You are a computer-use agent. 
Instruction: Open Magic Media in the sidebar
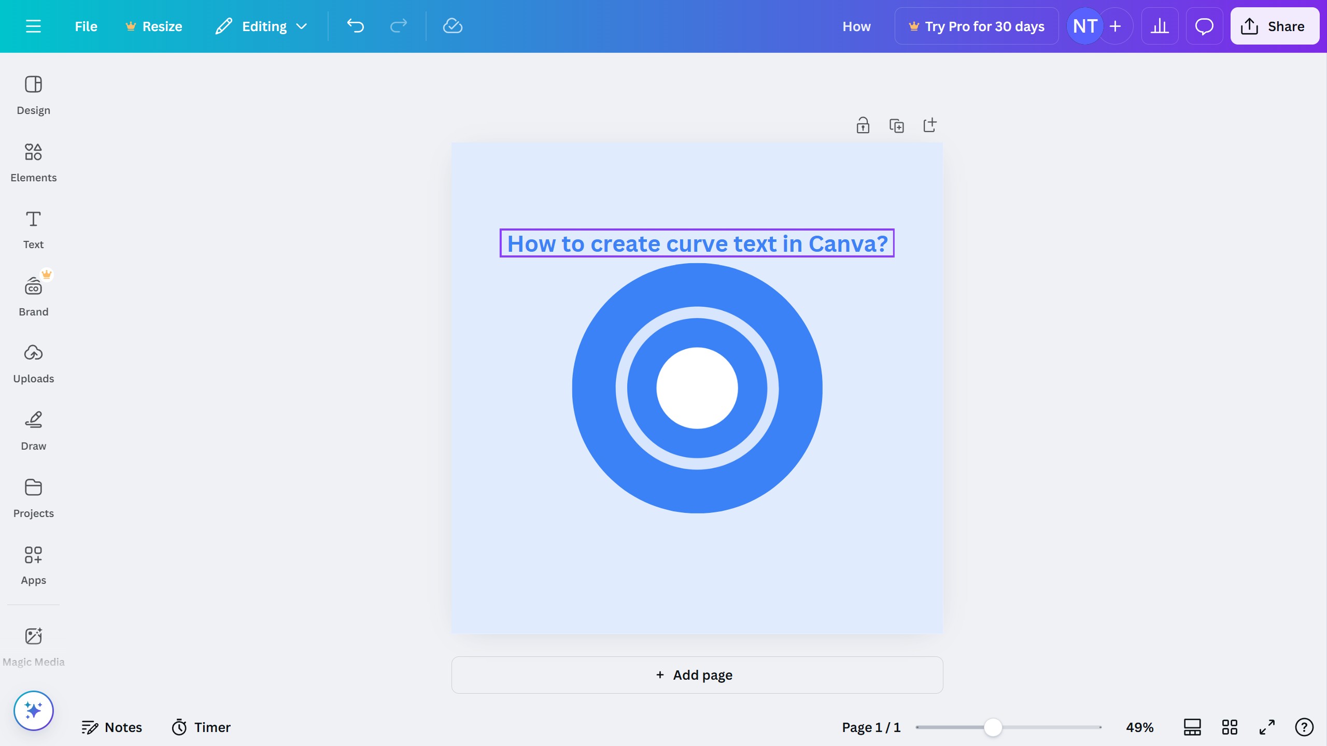(33, 645)
